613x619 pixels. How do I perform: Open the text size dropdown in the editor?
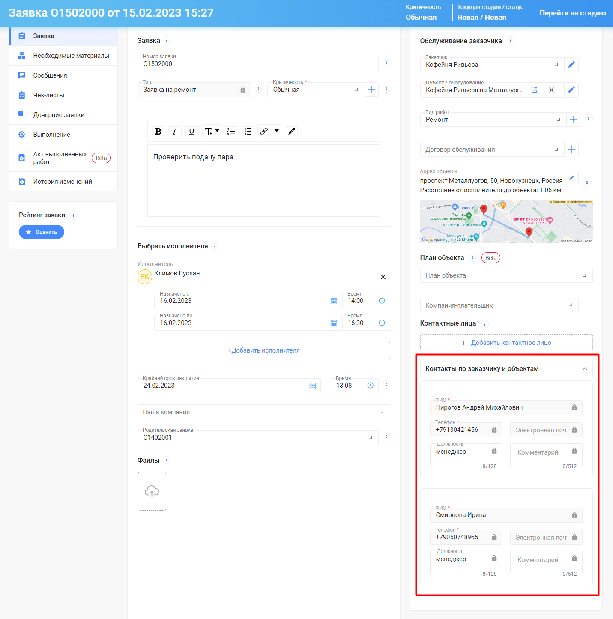[212, 132]
